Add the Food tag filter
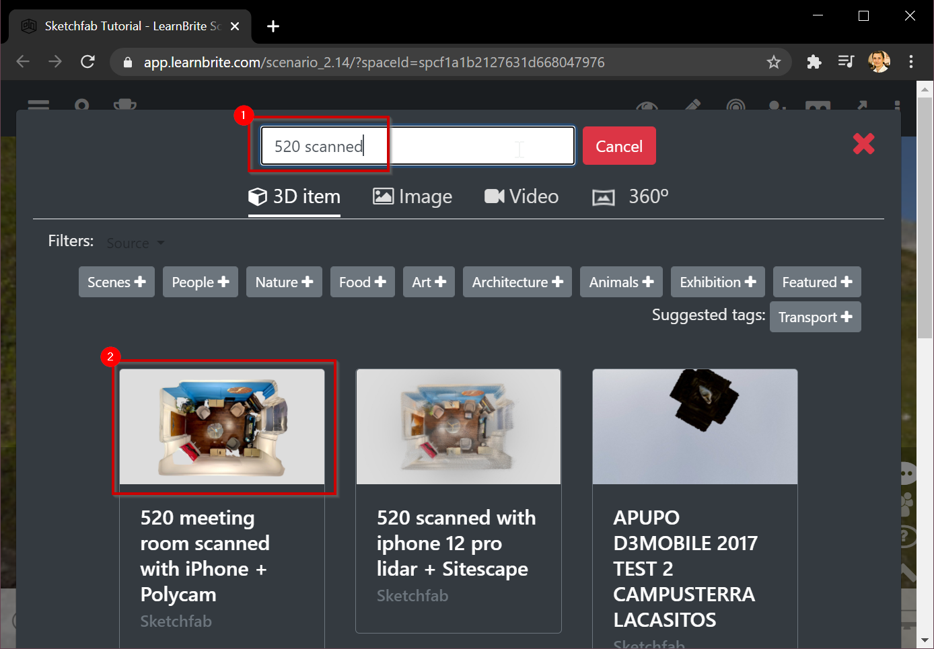934x649 pixels. 363,282
